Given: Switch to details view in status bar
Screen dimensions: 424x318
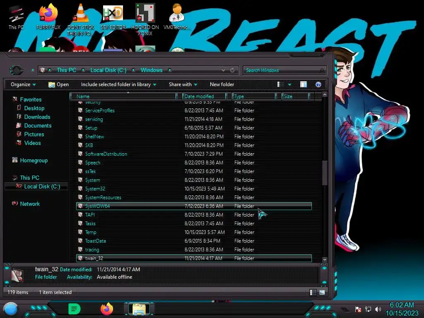Looking at the screenshot, I should tap(313, 292).
